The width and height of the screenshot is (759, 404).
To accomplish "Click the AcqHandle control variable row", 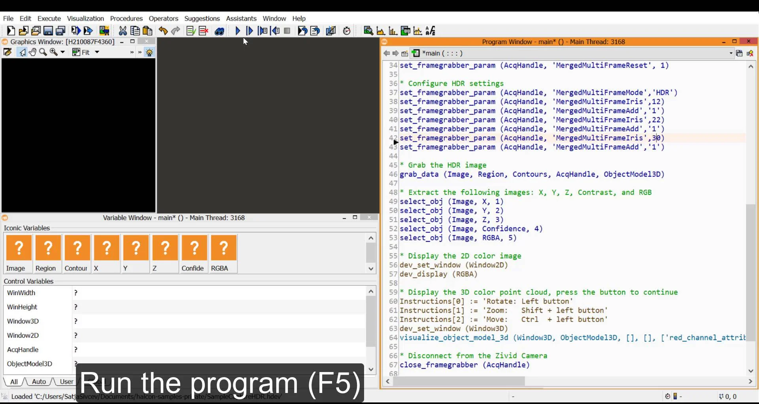I will (23, 350).
